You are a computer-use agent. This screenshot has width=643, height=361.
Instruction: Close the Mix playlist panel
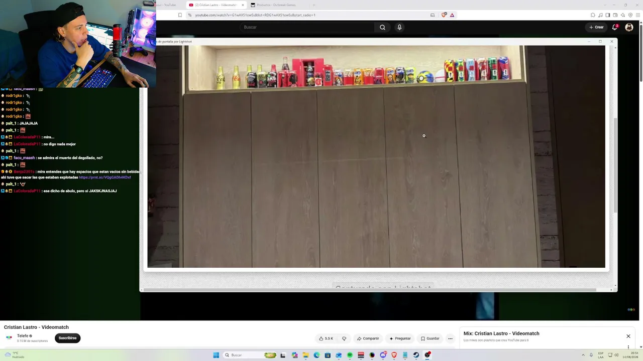click(628, 336)
